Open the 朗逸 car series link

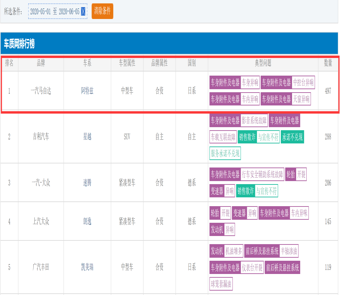(87, 221)
